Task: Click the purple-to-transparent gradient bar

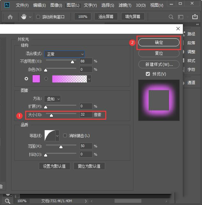Action: 70,79
